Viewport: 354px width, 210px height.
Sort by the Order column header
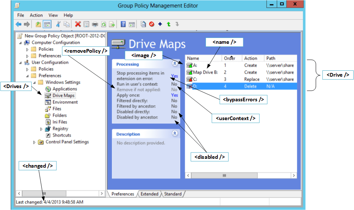(x=232, y=58)
